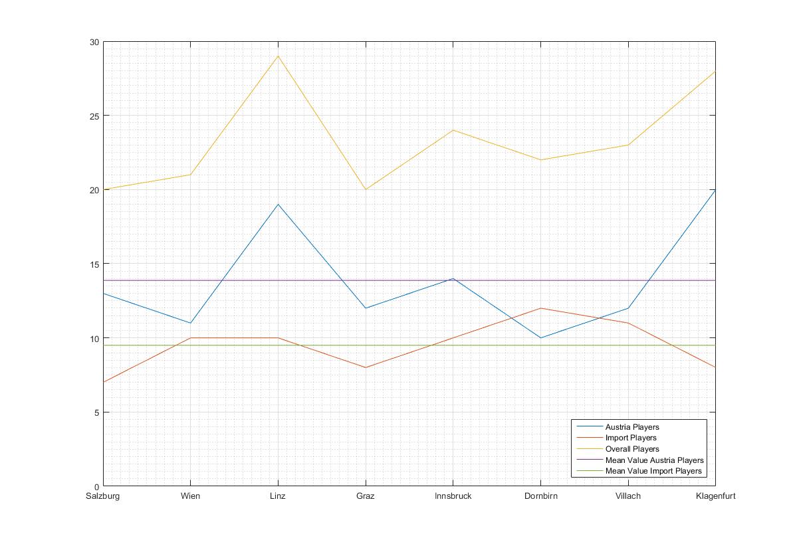Screen dimensions: 791x546
Task: Click the y-axis tick label "30"
Action: 94,42
